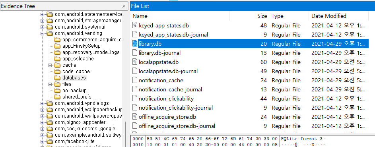Click the localappstate.db-journal file icon

tap(135, 71)
